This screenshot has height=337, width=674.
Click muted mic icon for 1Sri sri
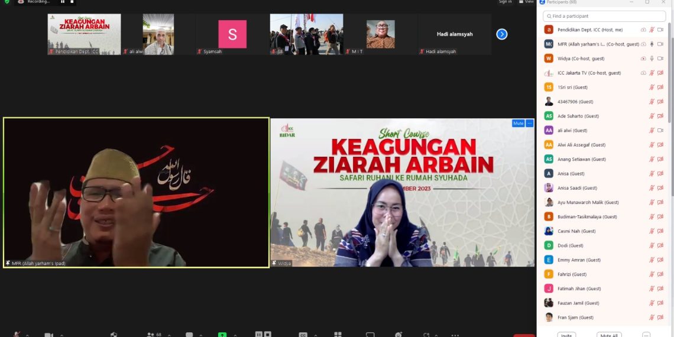coord(652,88)
